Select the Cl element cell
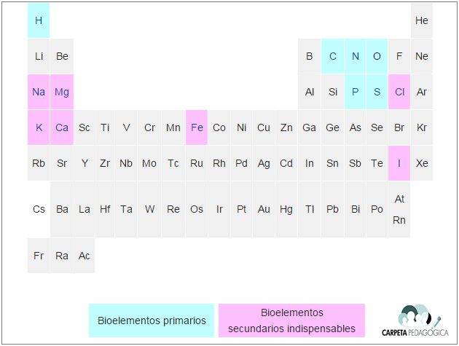The image size is (459, 346). tap(399, 92)
